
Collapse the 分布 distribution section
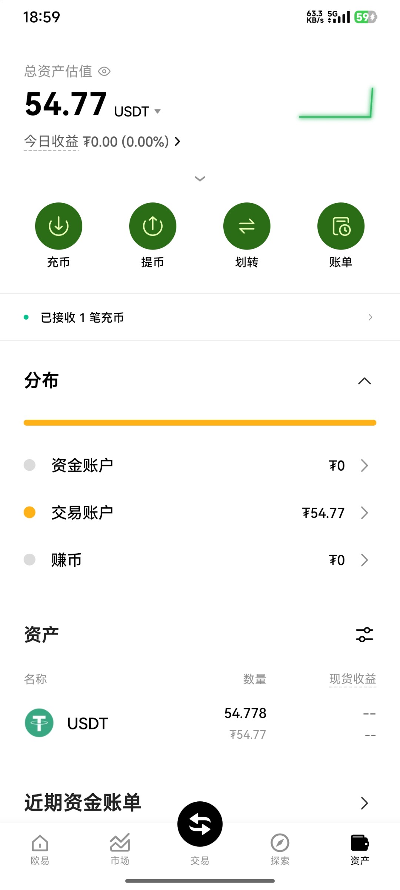[364, 381]
